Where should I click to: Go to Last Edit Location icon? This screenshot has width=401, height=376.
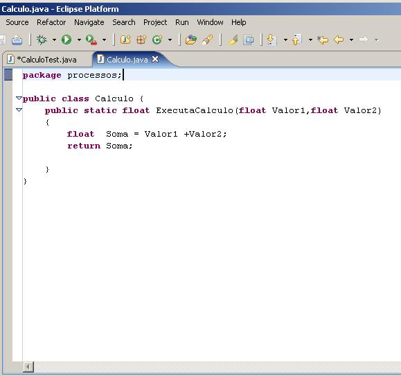[323, 40]
